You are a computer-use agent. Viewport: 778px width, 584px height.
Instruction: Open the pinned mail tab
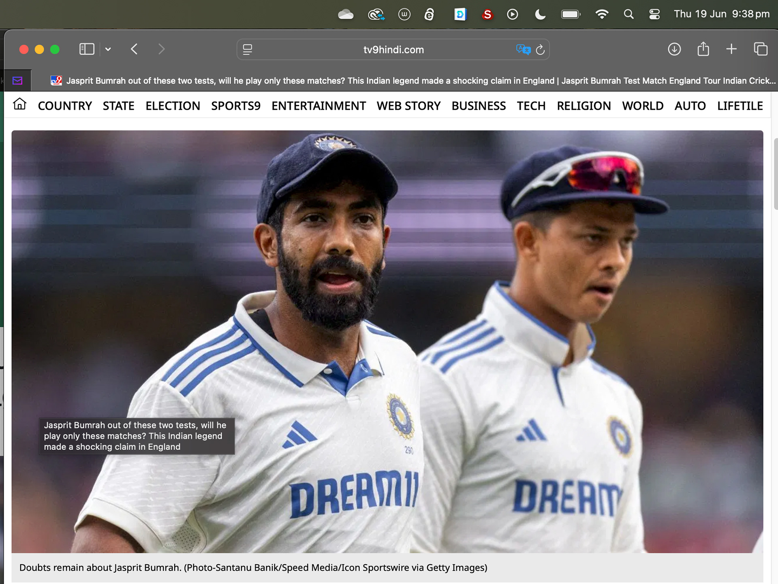click(17, 81)
